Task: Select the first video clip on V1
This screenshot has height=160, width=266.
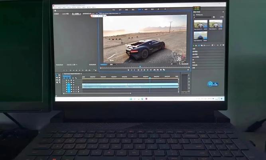Action: pos(104,84)
